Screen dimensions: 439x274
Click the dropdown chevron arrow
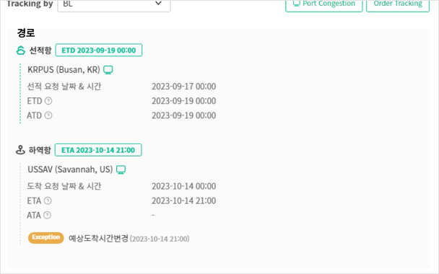(158, 4)
